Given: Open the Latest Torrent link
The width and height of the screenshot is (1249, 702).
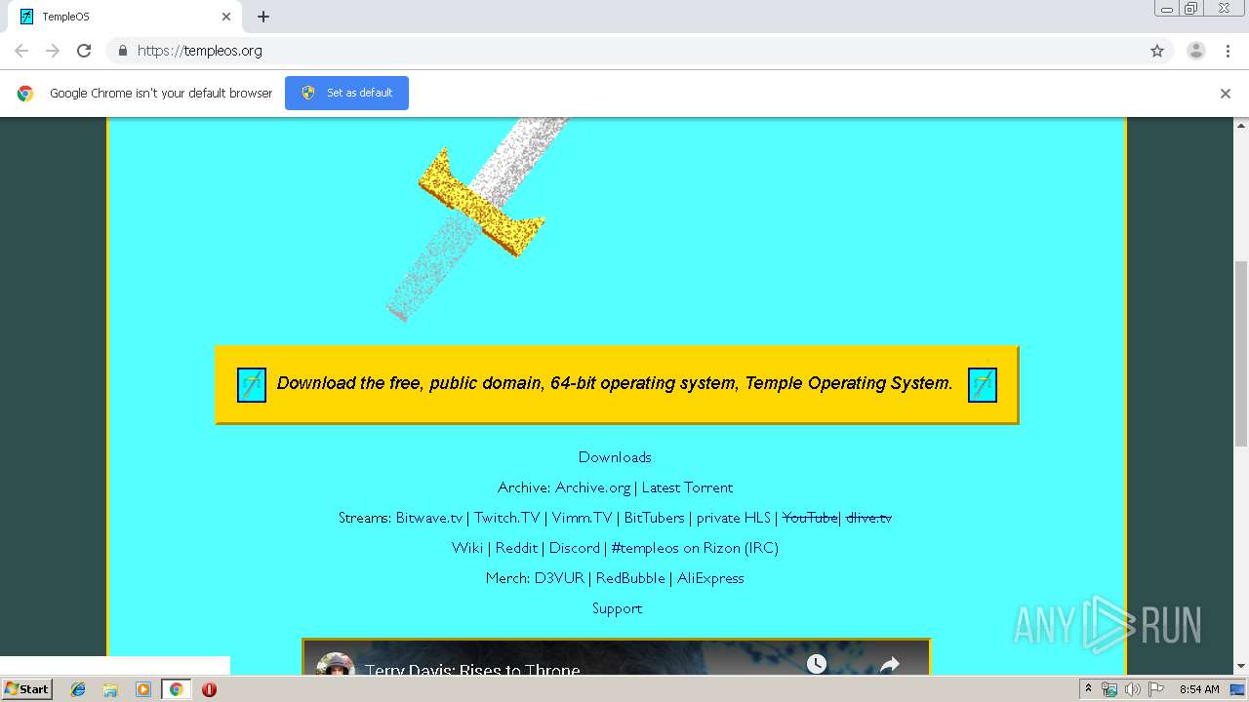Looking at the screenshot, I should tap(687, 487).
